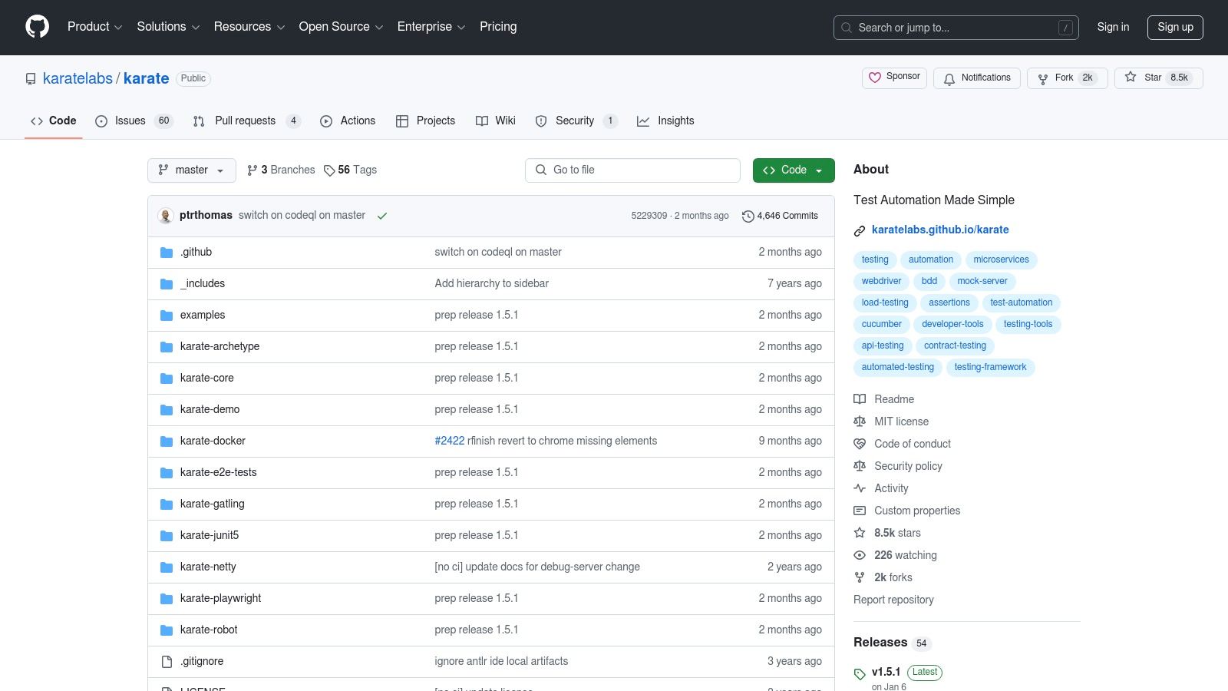Click the Report repository link

click(893, 600)
